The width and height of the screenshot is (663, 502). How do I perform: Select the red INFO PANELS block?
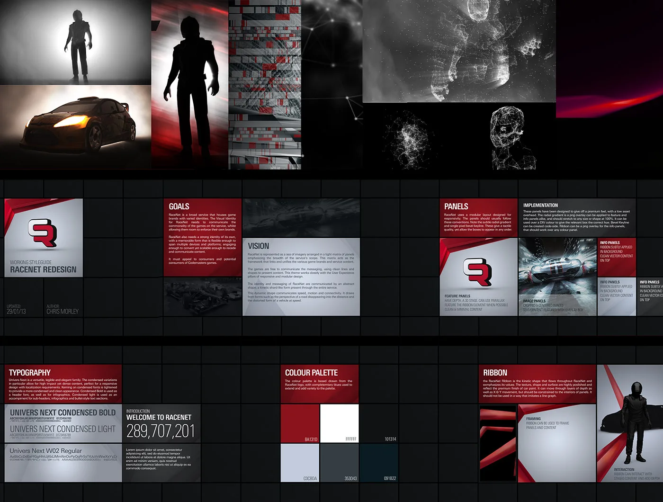pyautogui.click(x=617, y=257)
